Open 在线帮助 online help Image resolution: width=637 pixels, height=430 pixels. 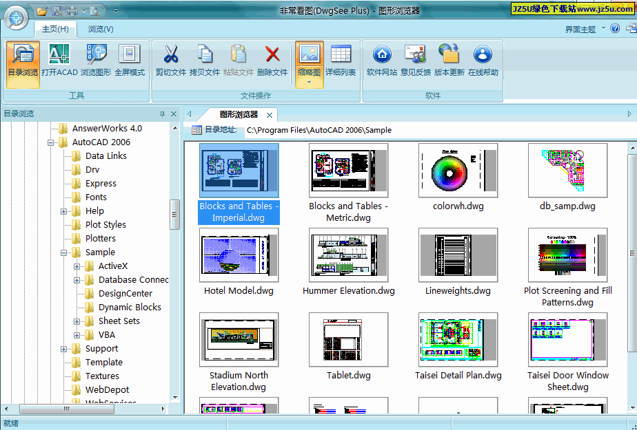pos(483,61)
